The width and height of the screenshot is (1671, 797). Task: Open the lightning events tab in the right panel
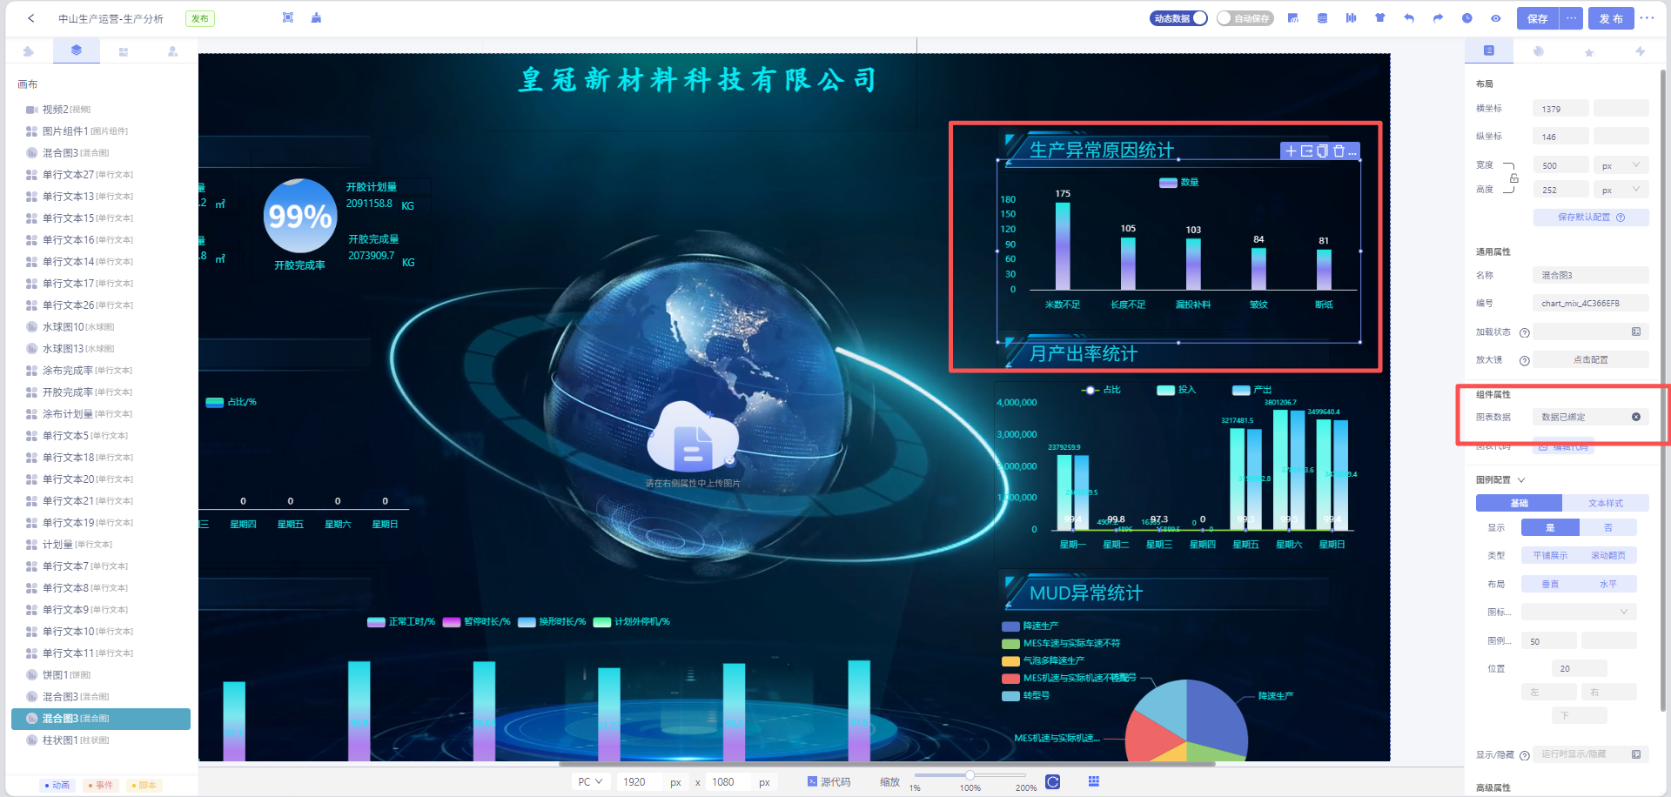(x=1640, y=51)
